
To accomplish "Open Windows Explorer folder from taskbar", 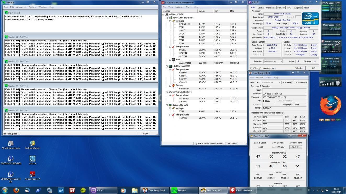I will click(134, 190).
